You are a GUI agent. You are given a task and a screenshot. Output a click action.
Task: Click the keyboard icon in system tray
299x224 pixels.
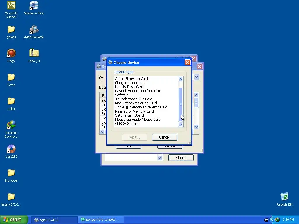pyautogui.click(x=266, y=220)
